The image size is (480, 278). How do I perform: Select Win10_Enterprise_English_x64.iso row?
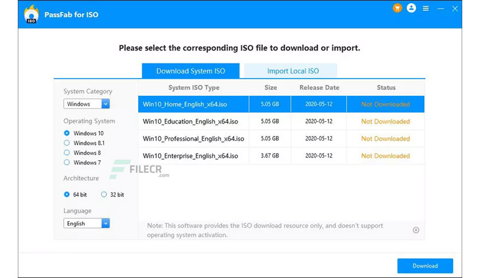281,156
